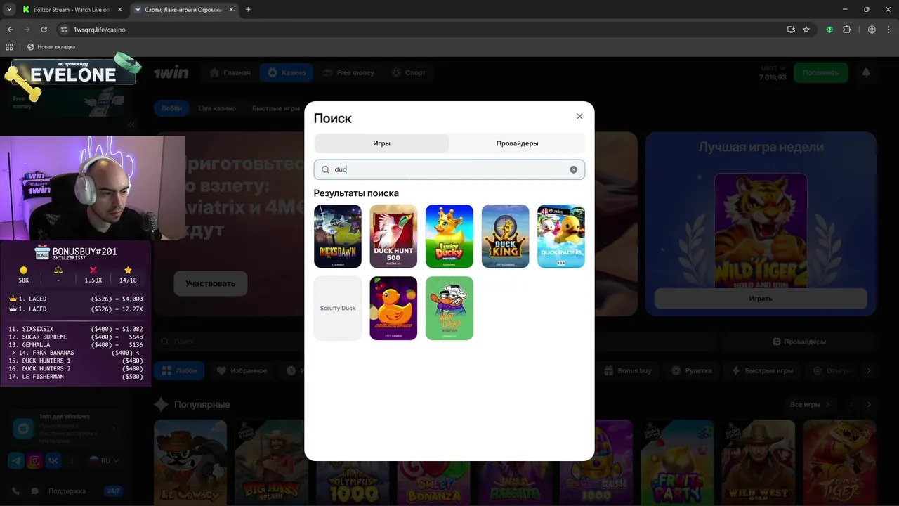Click the 1win logo on the site
Viewport: 899px width, 506px height.
[171, 72]
